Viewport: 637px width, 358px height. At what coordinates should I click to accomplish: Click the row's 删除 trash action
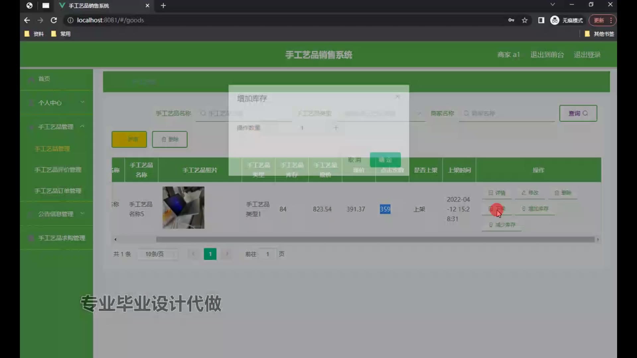click(x=563, y=193)
